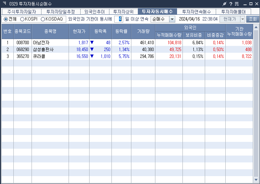Click stock code 068290
Image resolution: width=260 pixels, height=184 pixels.
[x=23, y=49]
